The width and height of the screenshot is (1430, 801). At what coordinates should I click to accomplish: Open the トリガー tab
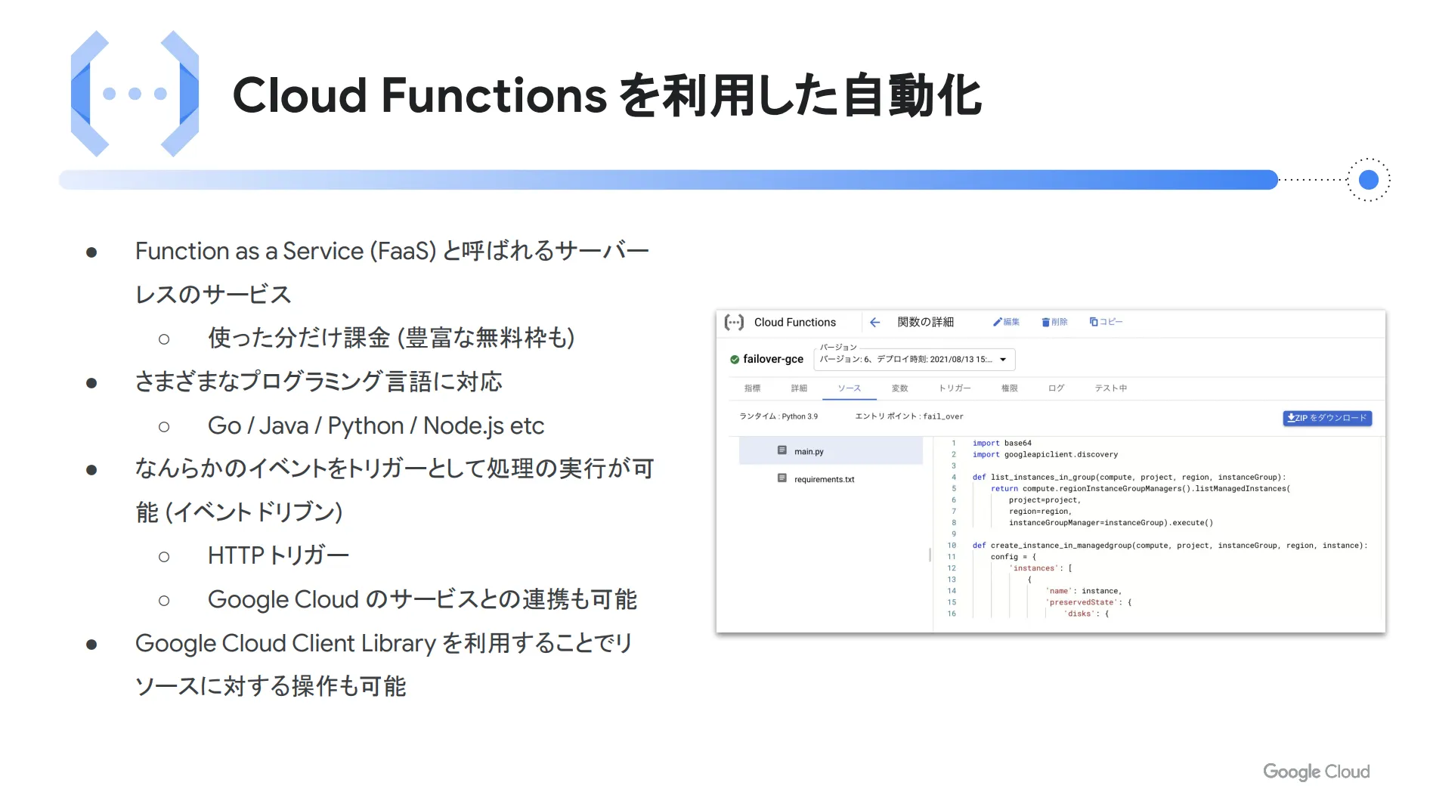coord(955,388)
